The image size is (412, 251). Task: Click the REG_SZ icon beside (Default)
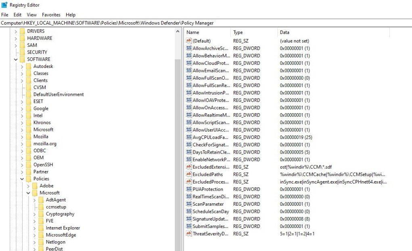pyautogui.click(x=188, y=41)
